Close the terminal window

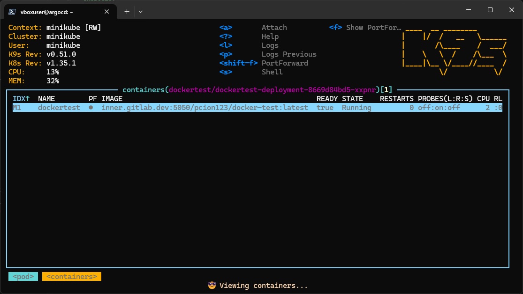pos(512,10)
